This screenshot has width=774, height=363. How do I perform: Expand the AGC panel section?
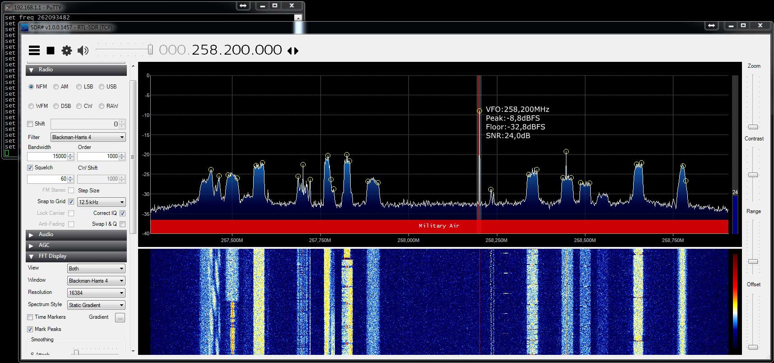pyautogui.click(x=76, y=245)
